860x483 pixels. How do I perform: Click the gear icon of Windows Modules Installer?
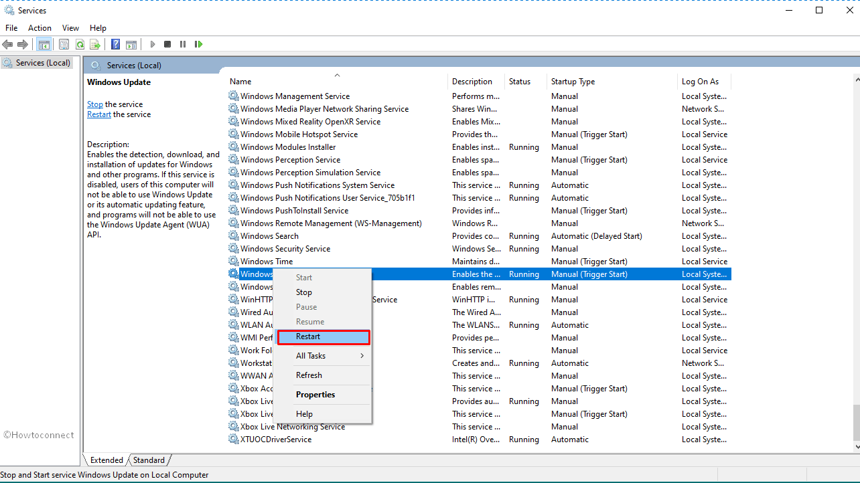233,147
